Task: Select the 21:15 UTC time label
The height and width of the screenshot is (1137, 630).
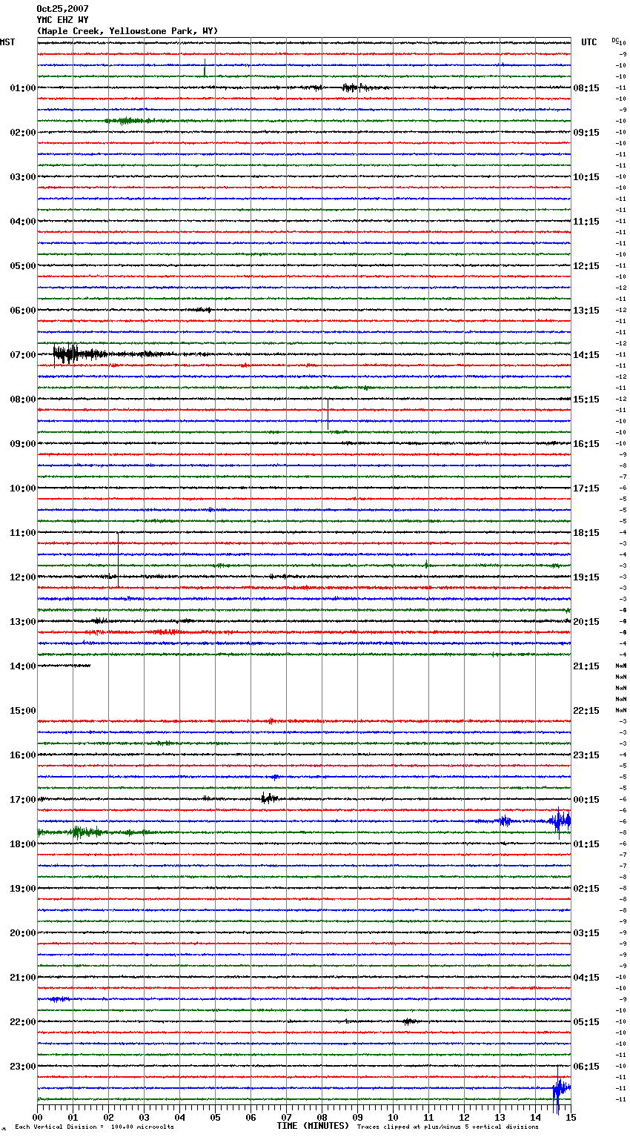Action: coord(586,666)
